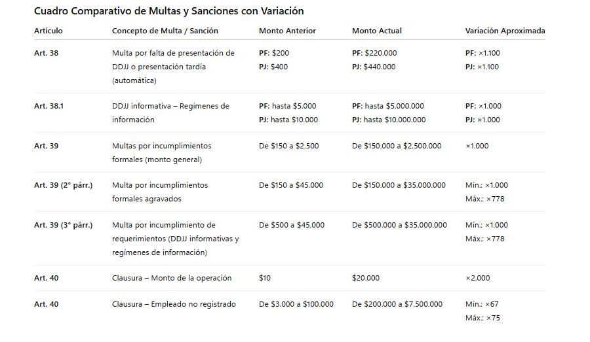Viewport: 590px width, 342px height.
Task: Click the "Art. 39 (2° párr.)" row label
Action: point(63,185)
